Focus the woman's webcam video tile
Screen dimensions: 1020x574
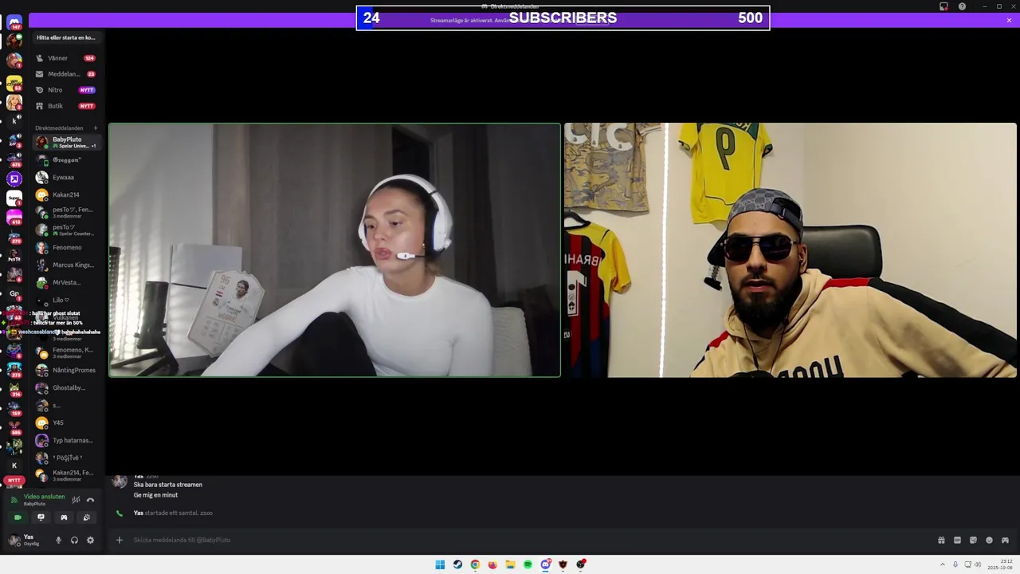pos(335,250)
